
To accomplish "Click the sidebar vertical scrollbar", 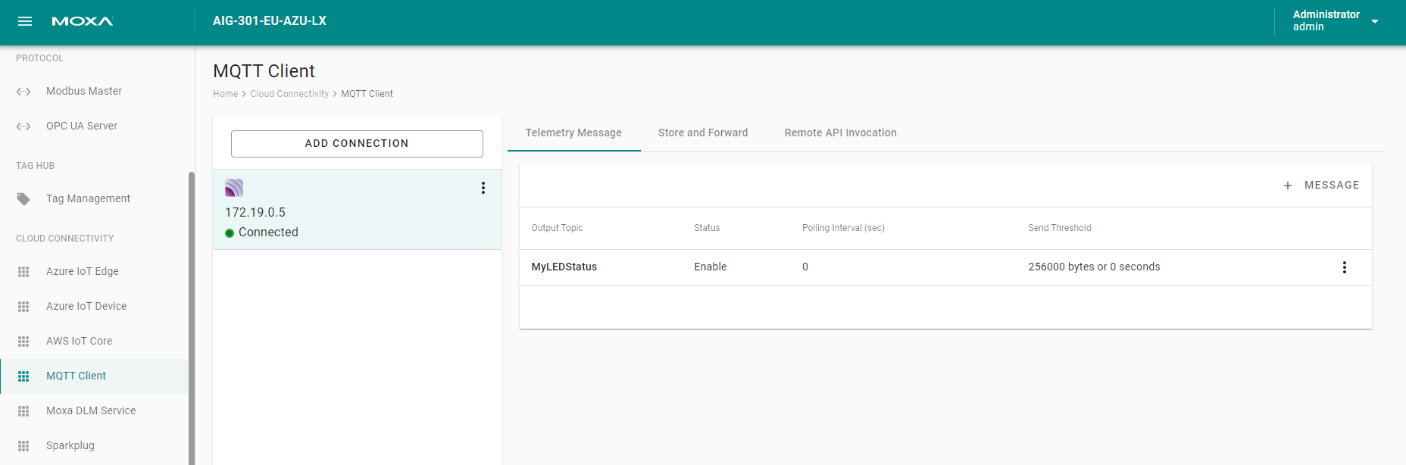I will (192, 318).
